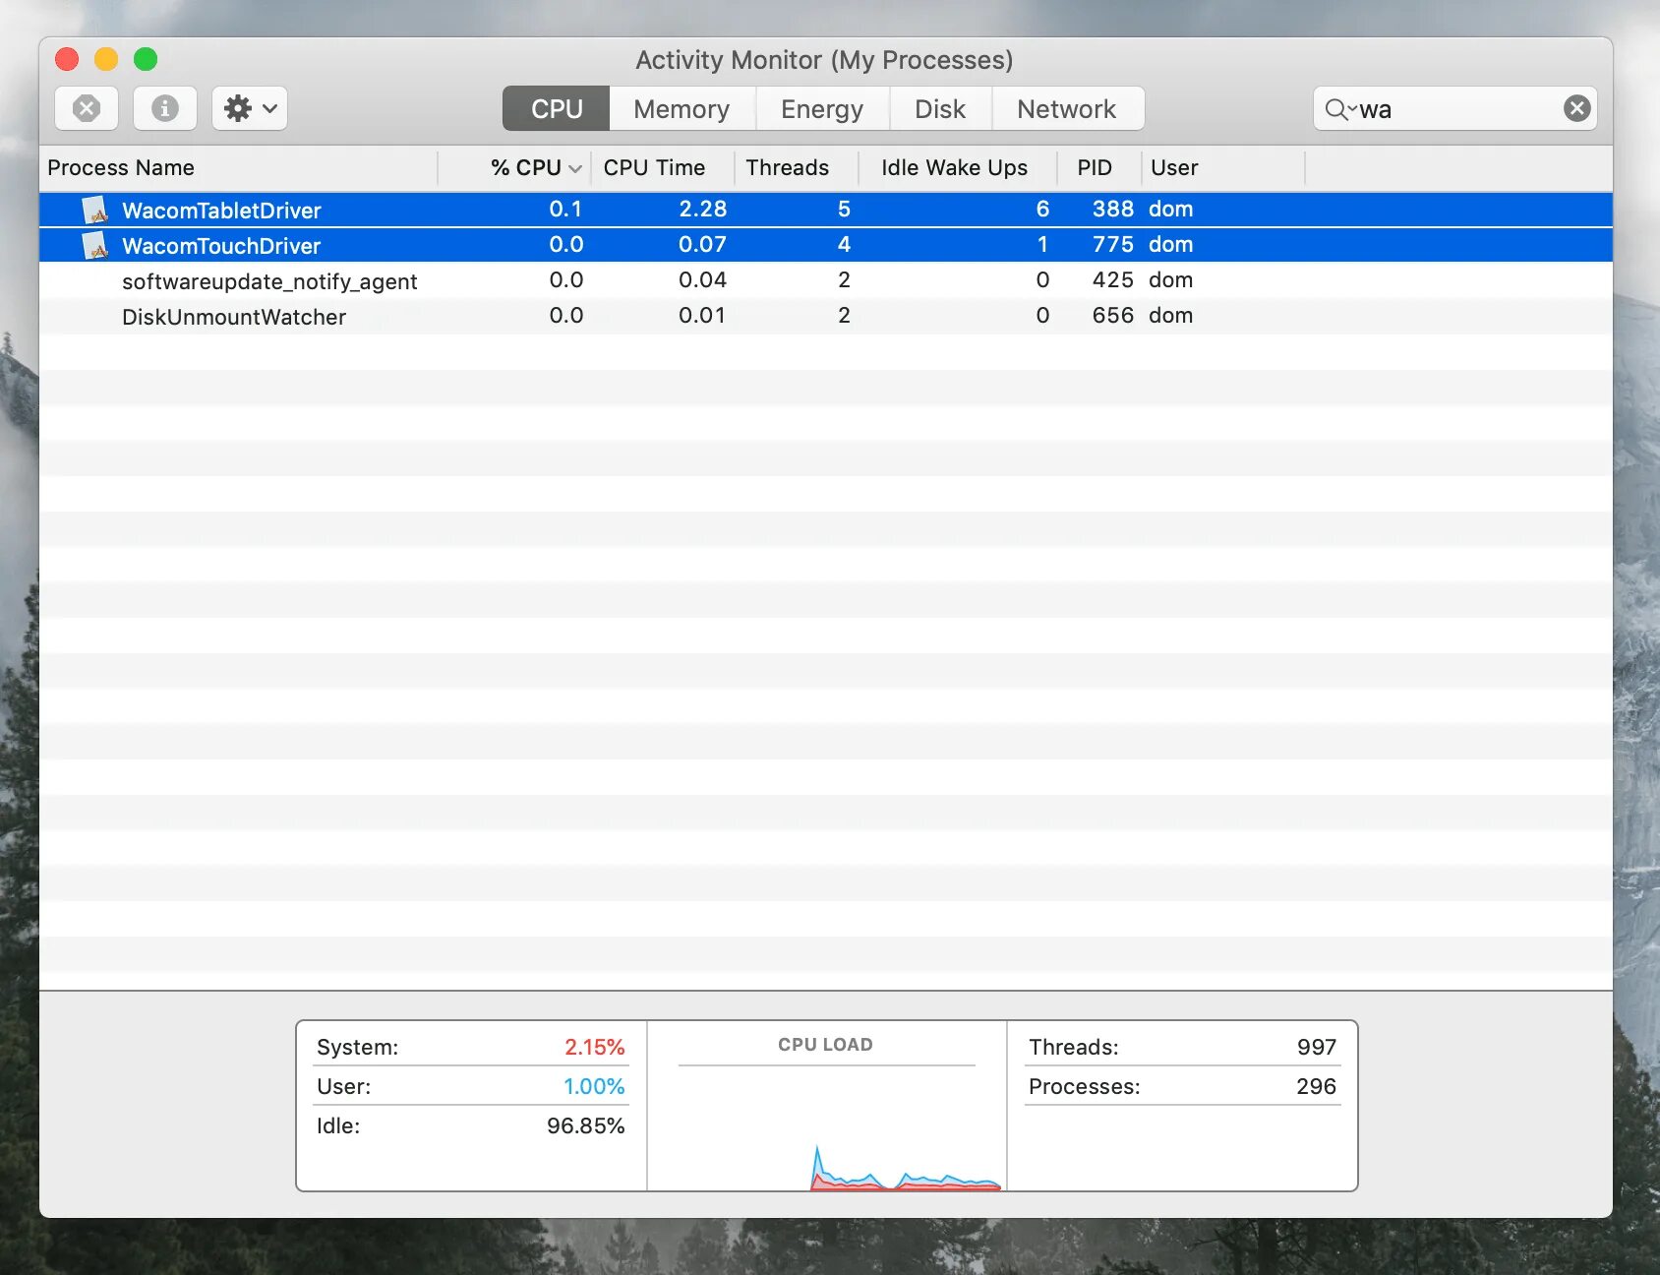Select the WacomTouchDriver process row

click(x=826, y=245)
